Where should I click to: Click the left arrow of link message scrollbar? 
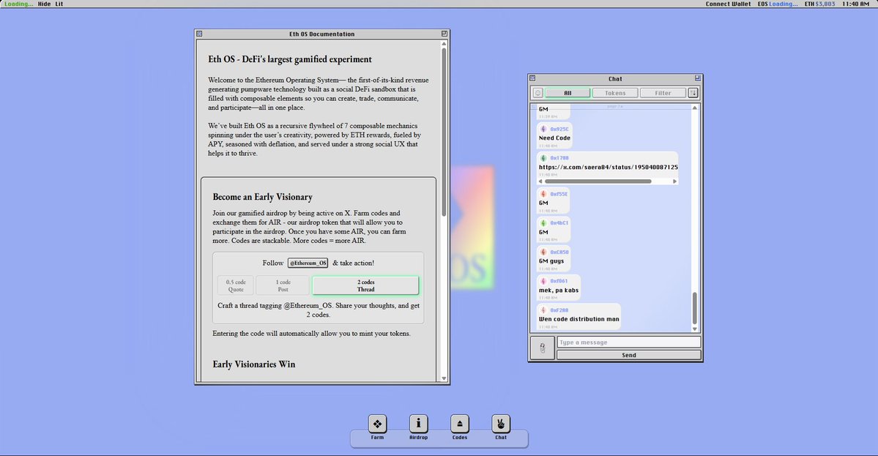pyautogui.click(x=540, y=182)
